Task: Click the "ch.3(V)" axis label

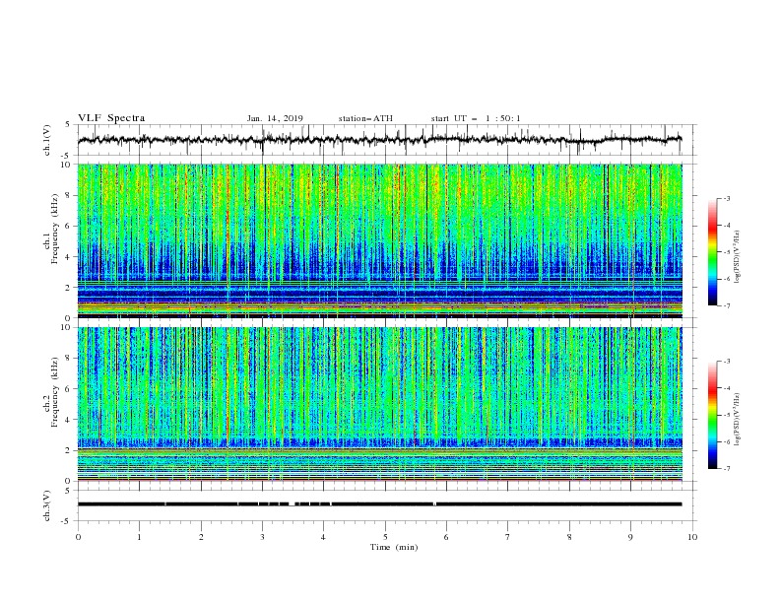Action: point(47,505)
